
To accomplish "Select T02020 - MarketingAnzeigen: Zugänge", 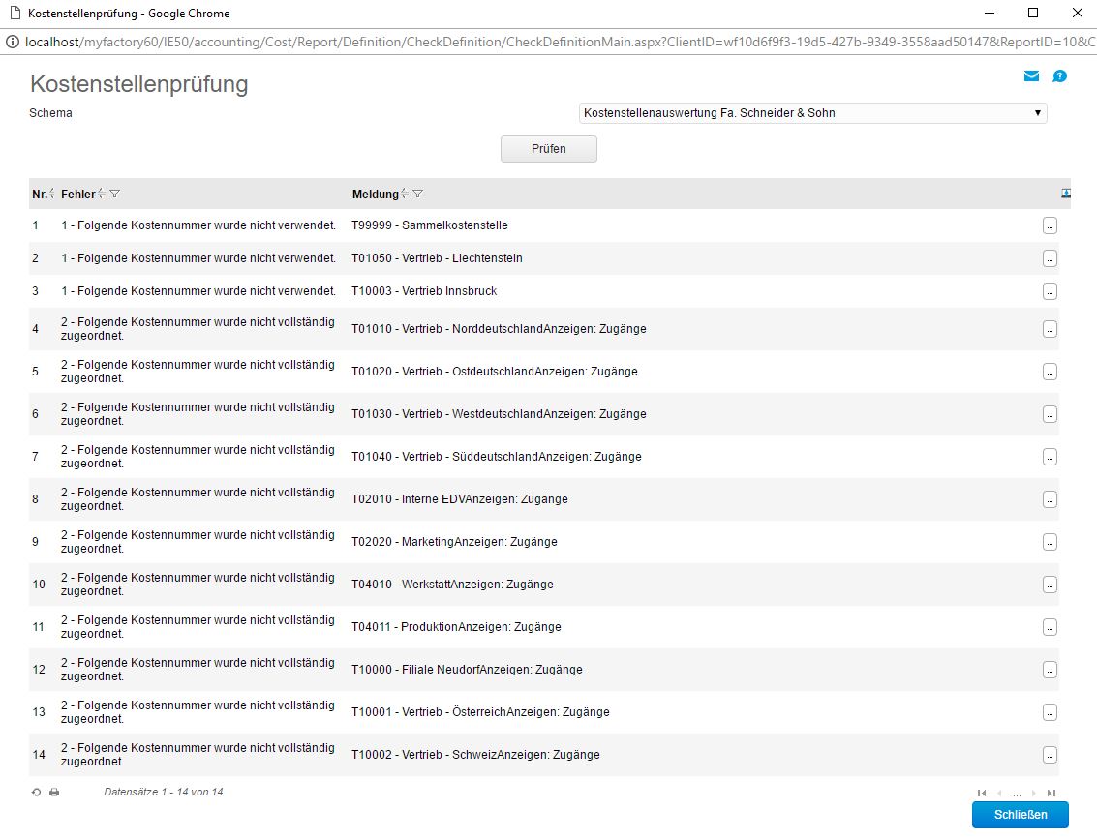I will [455, 542].
